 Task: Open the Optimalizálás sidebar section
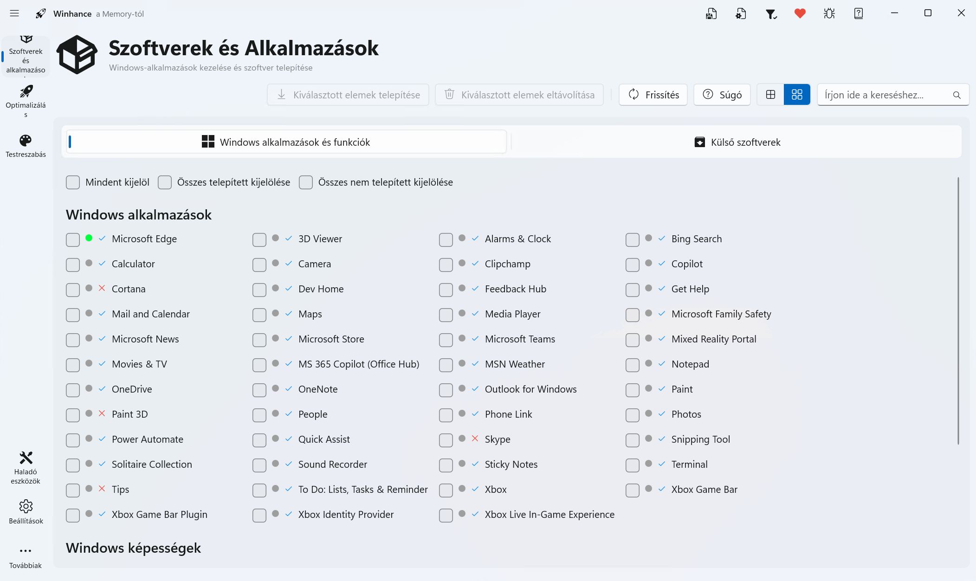26,101
